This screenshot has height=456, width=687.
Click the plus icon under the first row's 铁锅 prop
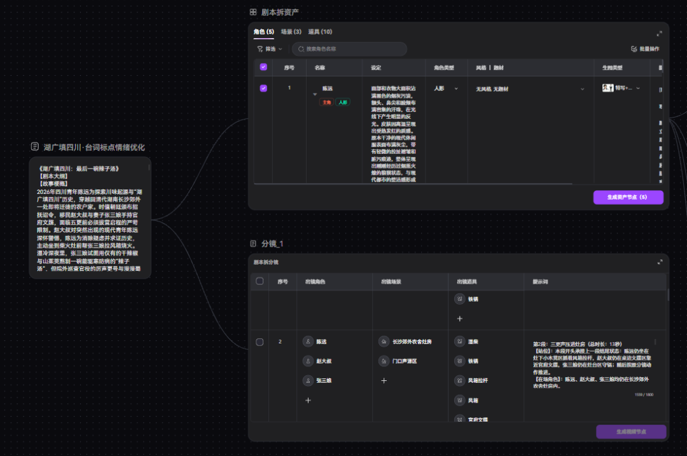click(x=460, y=319)
